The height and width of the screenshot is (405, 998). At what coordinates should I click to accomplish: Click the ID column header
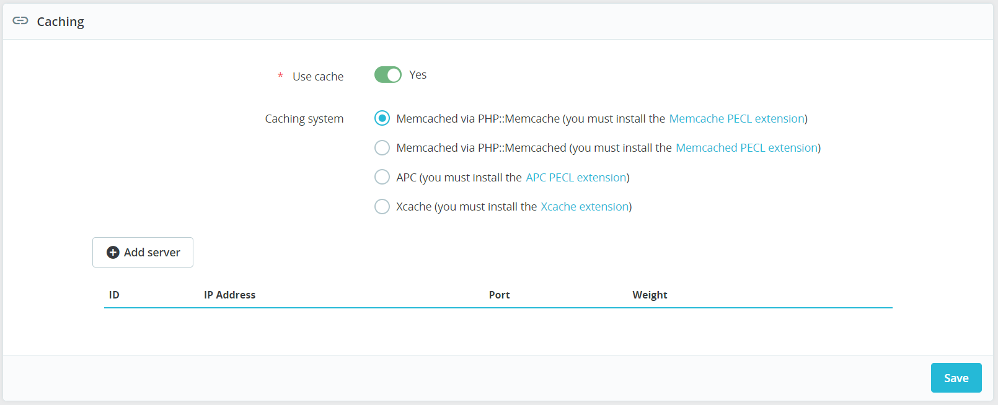tap(114, 295)
